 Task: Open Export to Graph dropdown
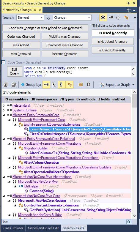[x=117, y=85]
